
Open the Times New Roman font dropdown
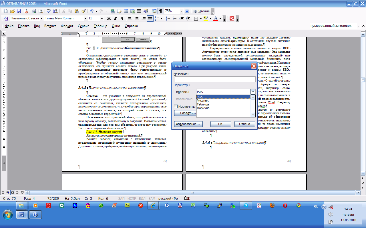(x=85, y=18)
